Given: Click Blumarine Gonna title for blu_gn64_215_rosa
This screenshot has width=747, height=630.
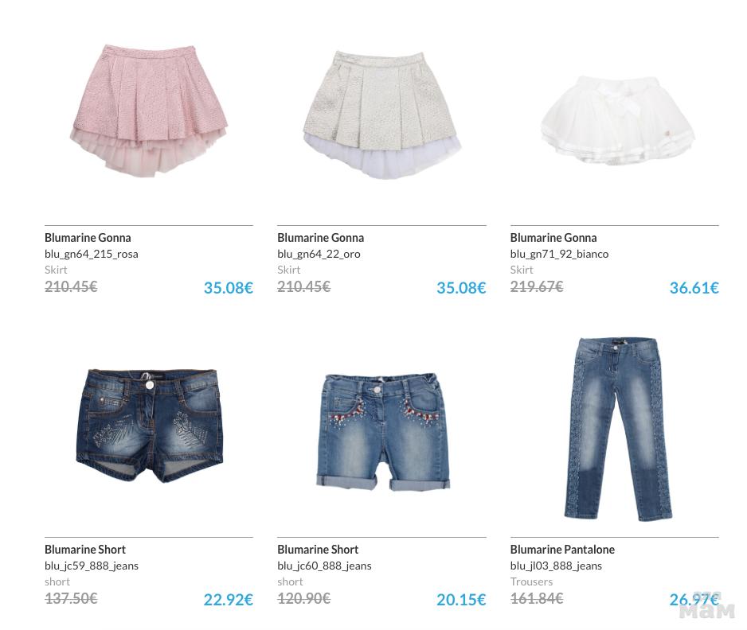Looking at the screenshot, I should pyautogui.click(x=88, y=237).
